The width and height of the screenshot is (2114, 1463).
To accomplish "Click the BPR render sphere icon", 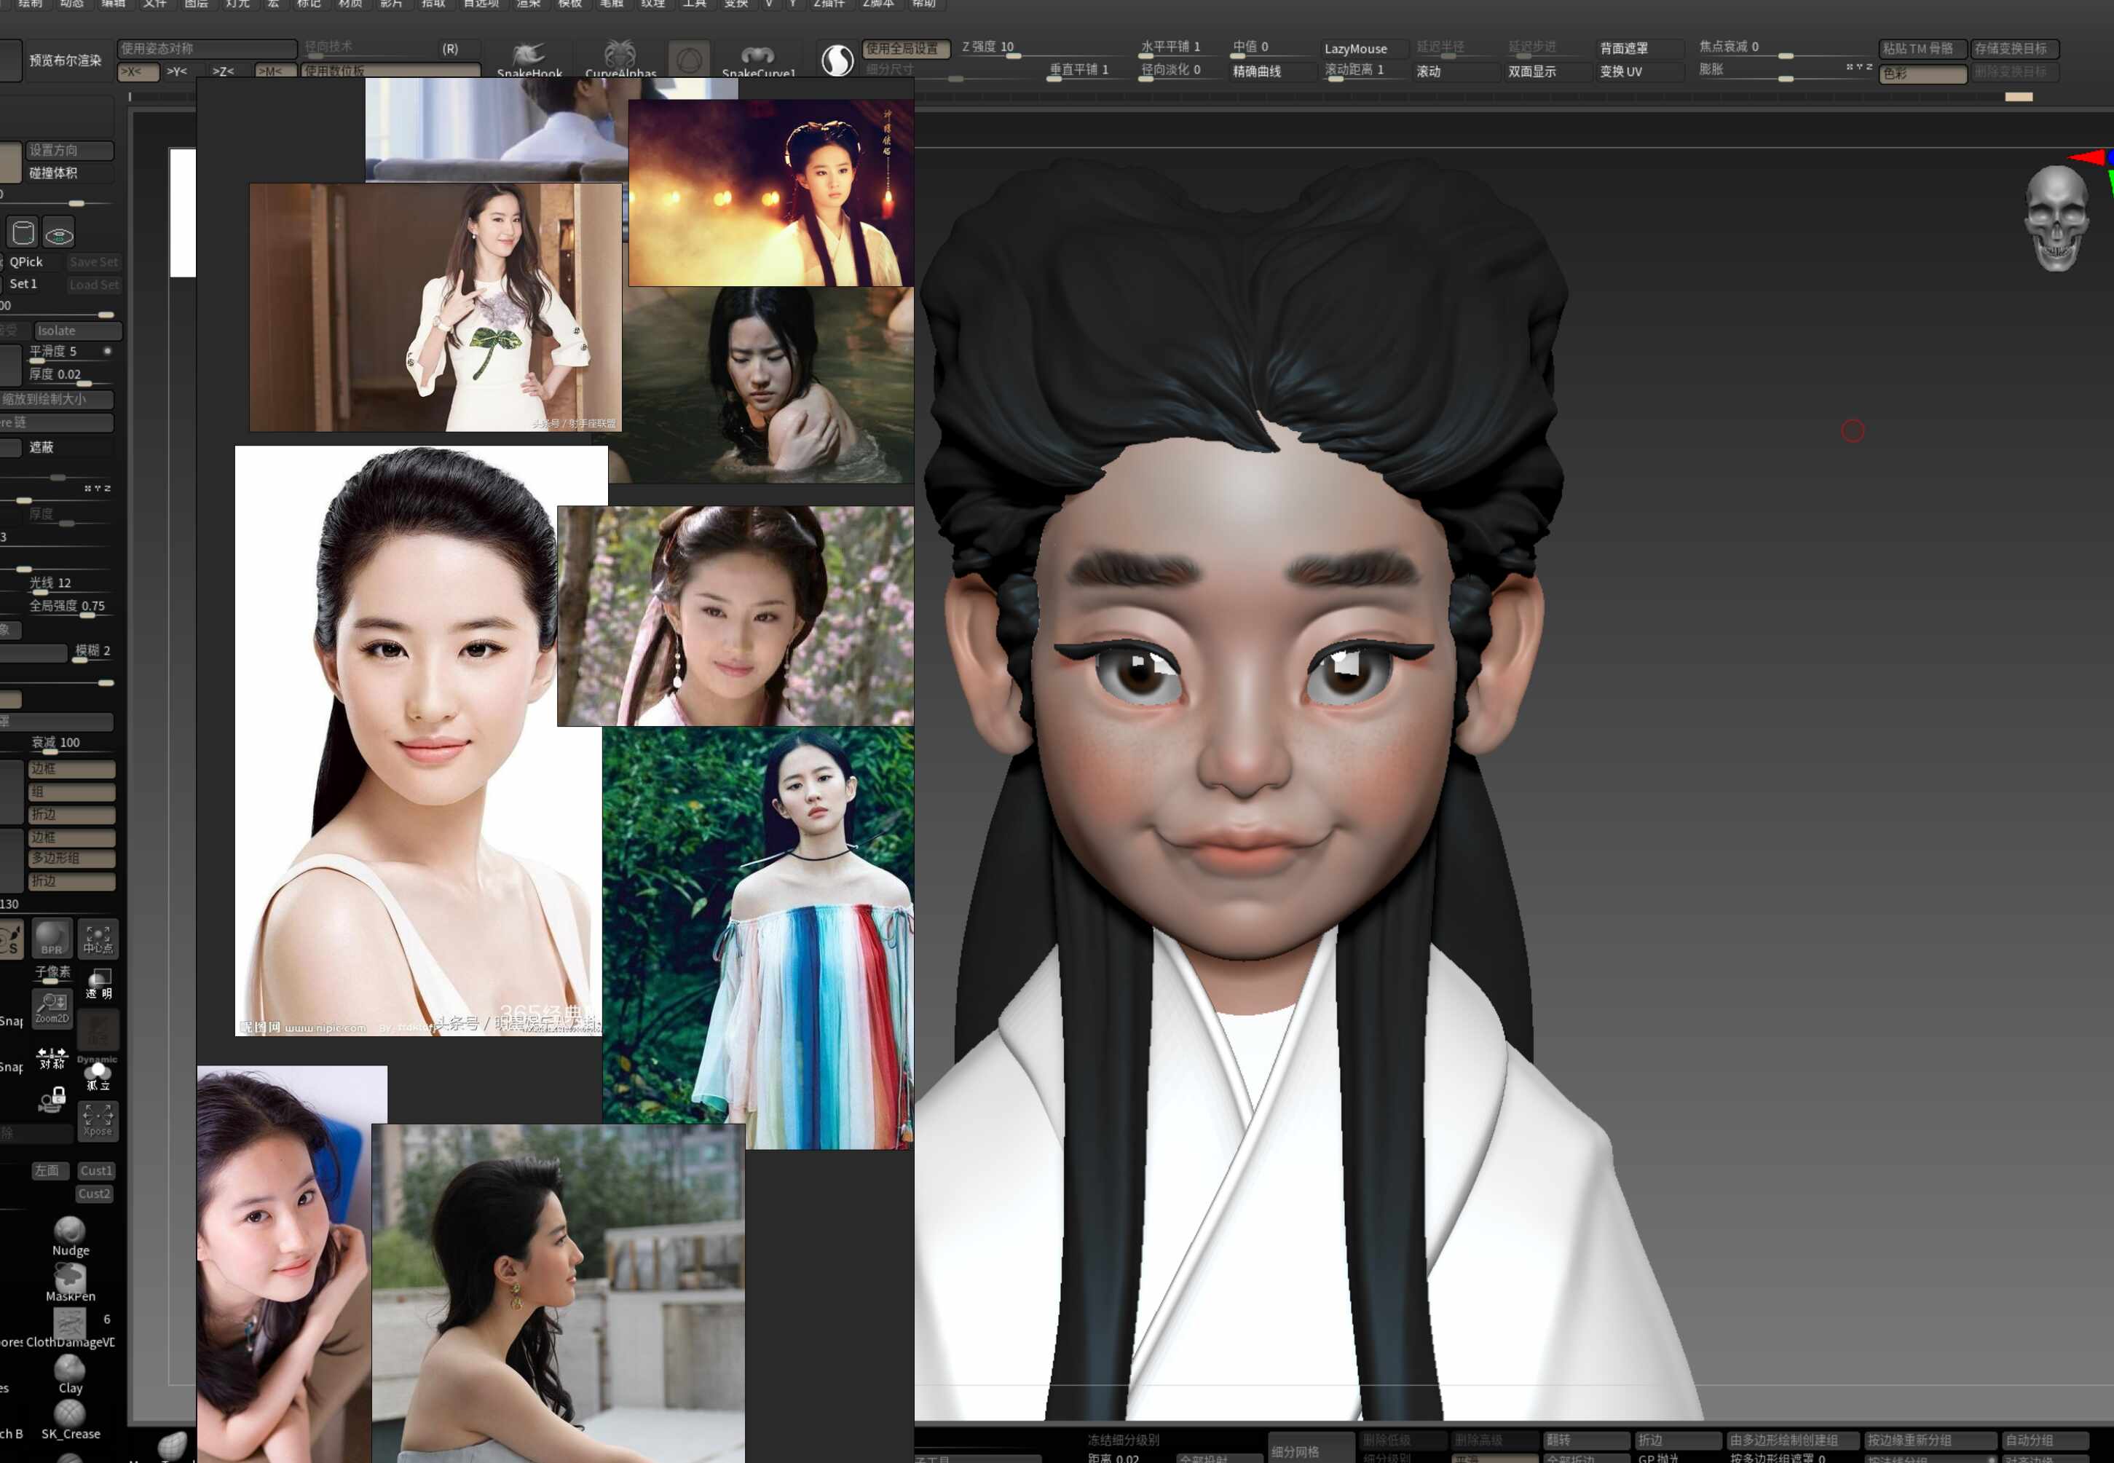I will [x=51, y=938].
